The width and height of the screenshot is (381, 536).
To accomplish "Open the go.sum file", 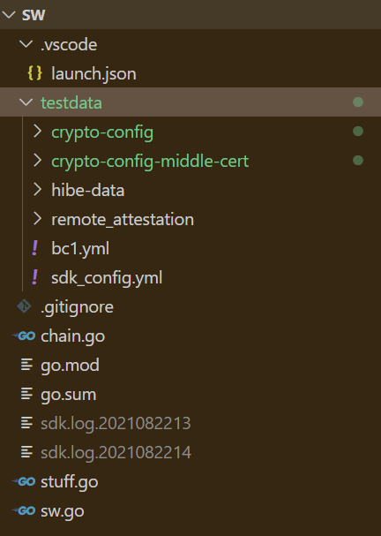I will click(190, 394).
